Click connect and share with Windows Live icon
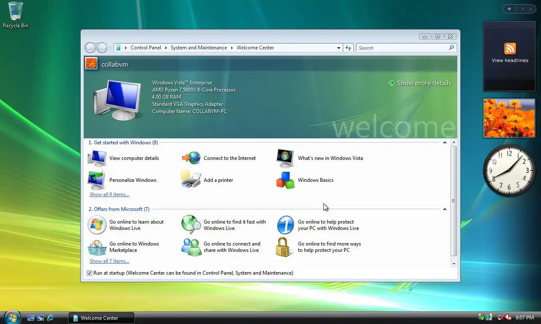This screenshot has width=541, height=324. point(191,247)
